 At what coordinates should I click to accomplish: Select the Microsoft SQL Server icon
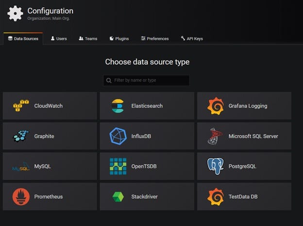click(215, 136)
